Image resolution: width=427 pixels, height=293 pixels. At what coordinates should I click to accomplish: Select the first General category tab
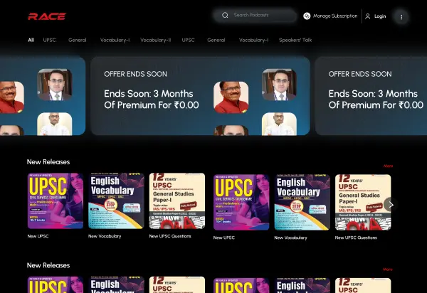78,40
